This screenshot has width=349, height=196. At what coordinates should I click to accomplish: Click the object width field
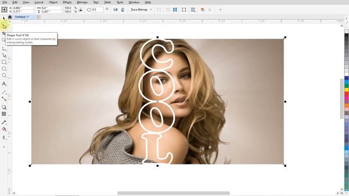click(52, 8)
